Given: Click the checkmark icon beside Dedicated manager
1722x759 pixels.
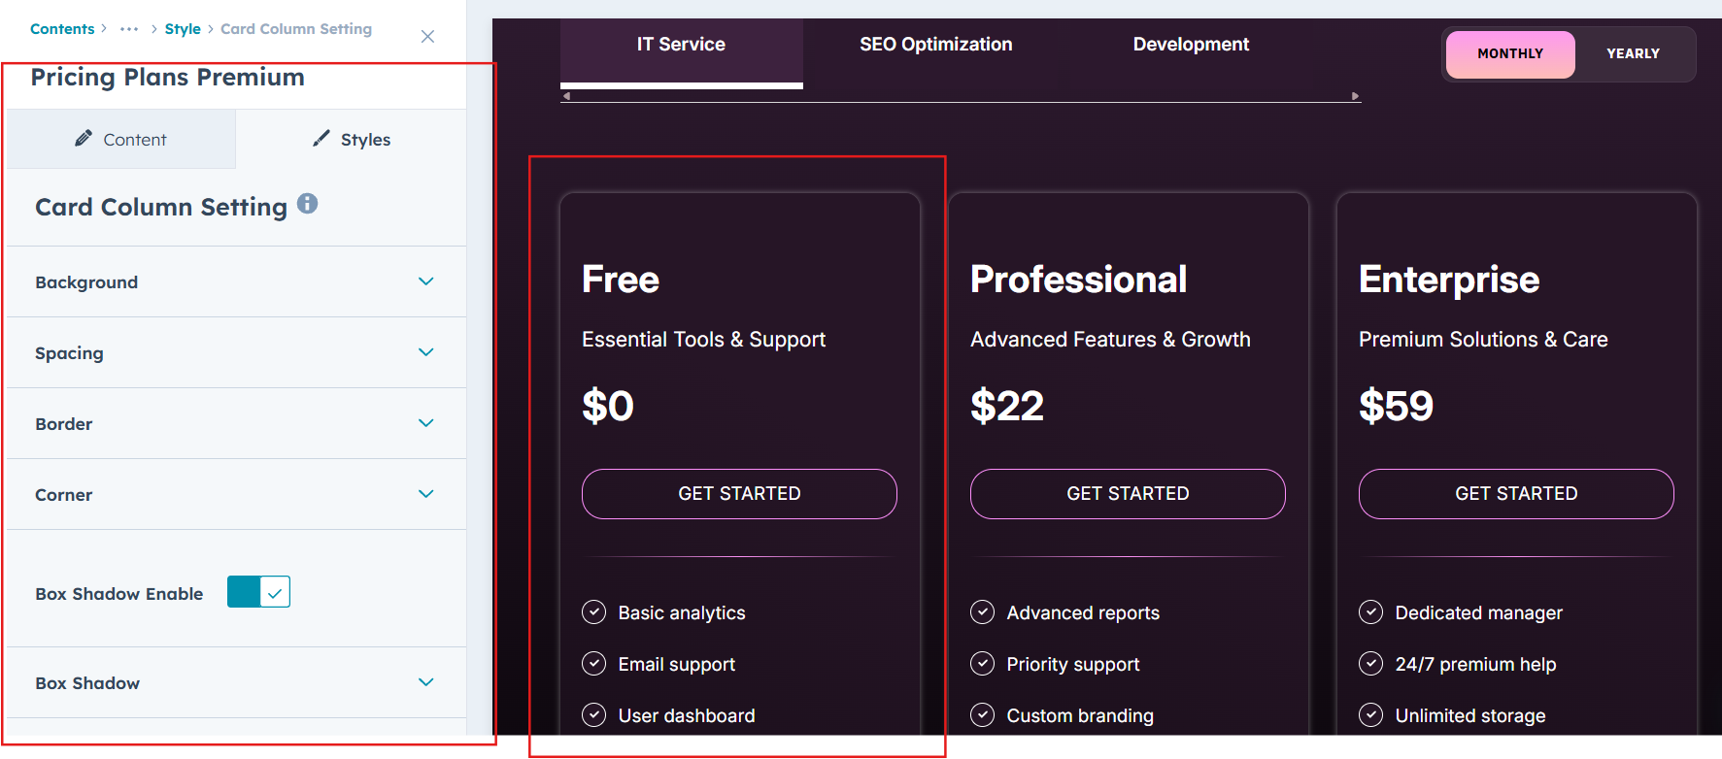Looking at the screenshot, I should tap(1370, 612).
